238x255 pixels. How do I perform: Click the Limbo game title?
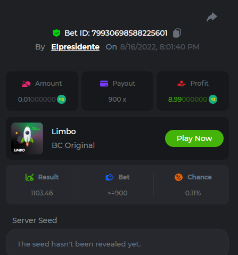coord(64,131)
